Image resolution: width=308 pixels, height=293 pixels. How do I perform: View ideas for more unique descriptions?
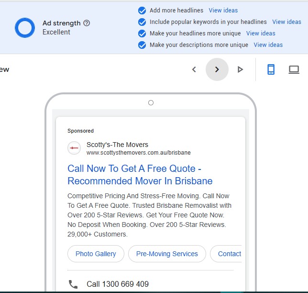(268, 45)
